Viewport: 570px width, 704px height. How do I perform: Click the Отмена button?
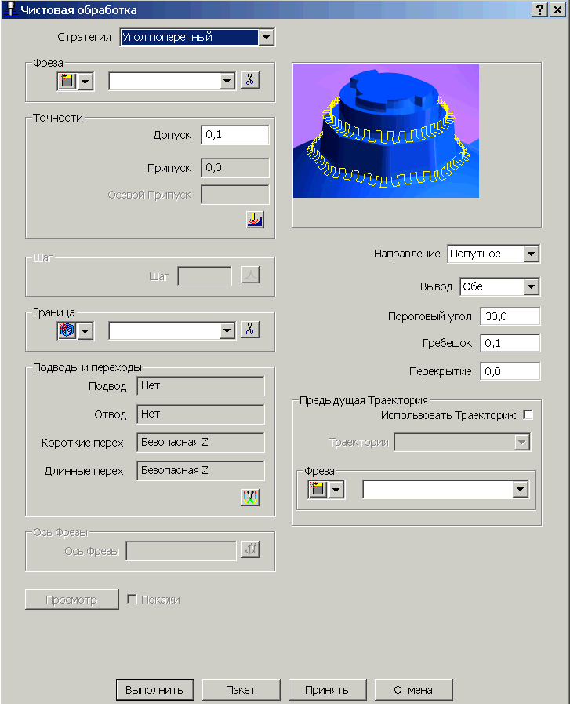[413, 690]
